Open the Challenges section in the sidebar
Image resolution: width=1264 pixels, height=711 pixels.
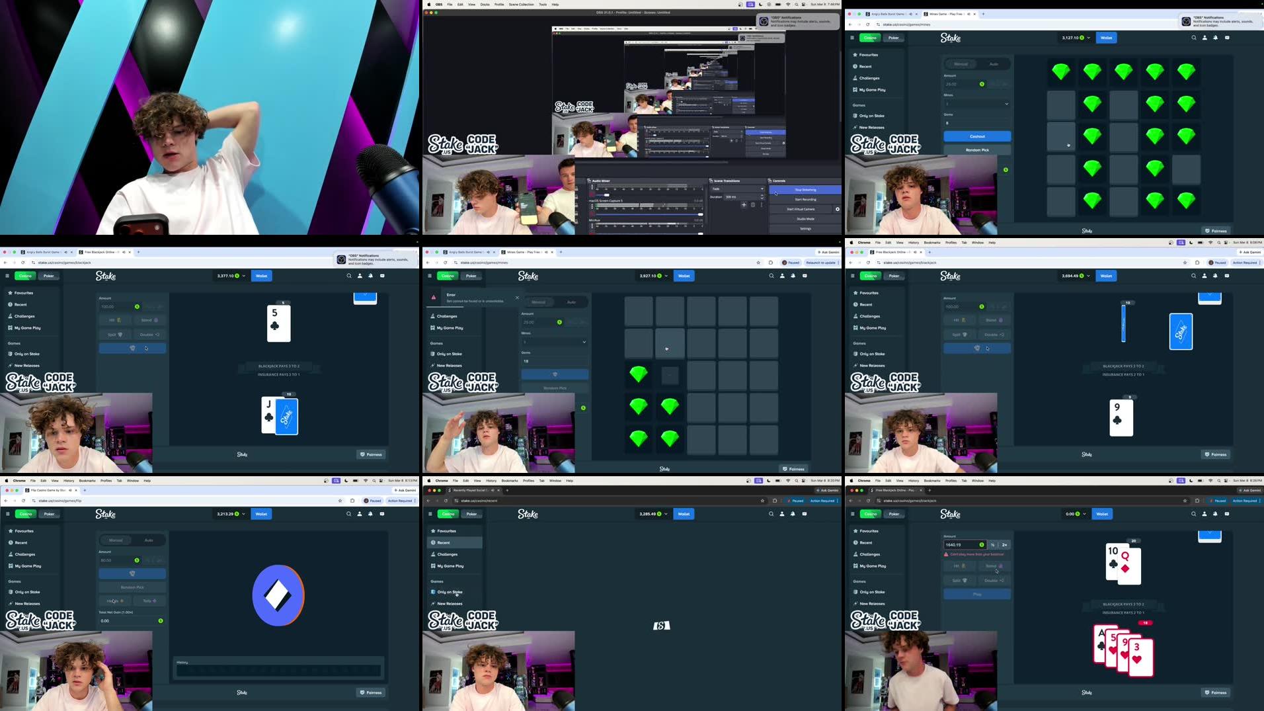click(866, 77)
